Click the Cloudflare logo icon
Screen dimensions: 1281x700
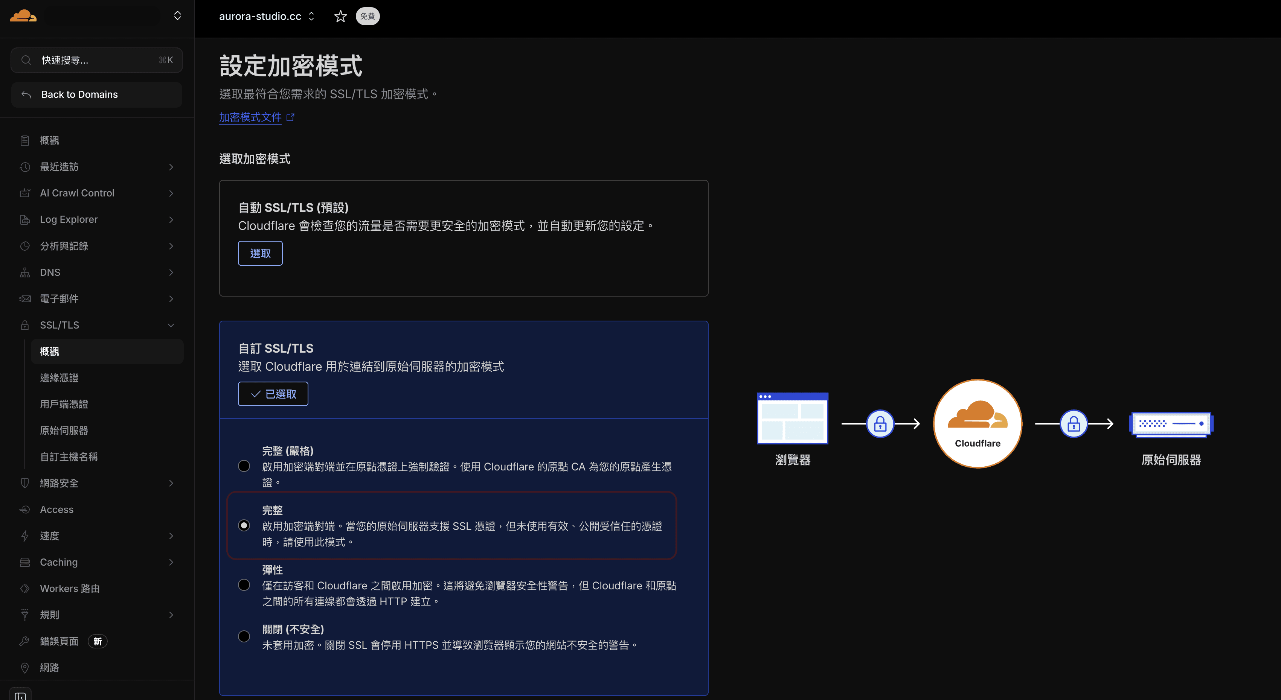click(23, 16)
